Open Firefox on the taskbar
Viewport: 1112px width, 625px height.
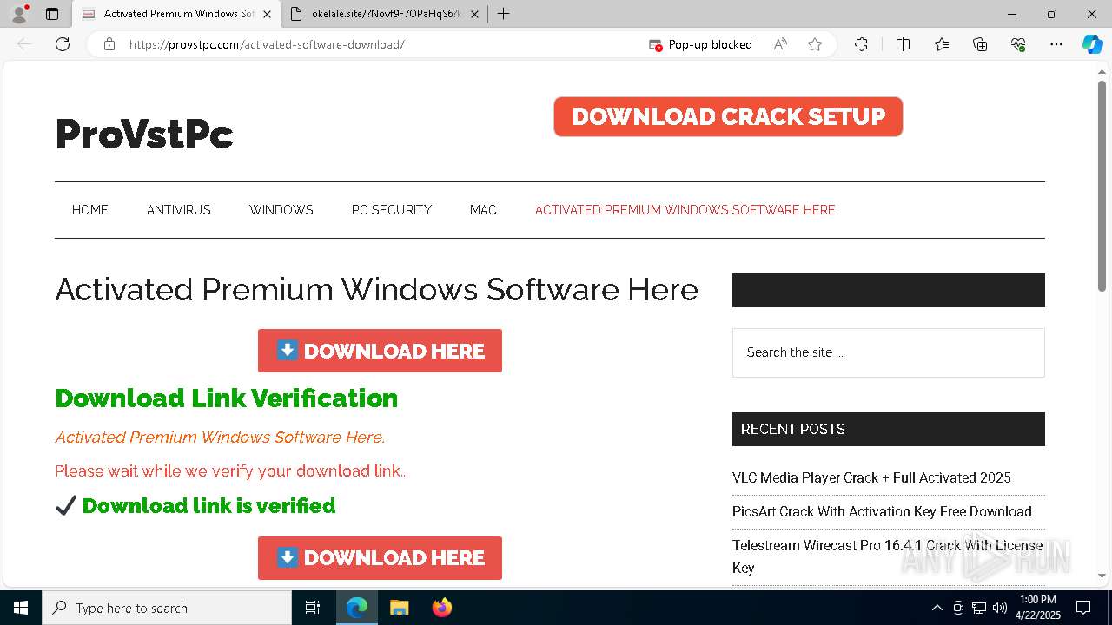[x=441, y=608]
